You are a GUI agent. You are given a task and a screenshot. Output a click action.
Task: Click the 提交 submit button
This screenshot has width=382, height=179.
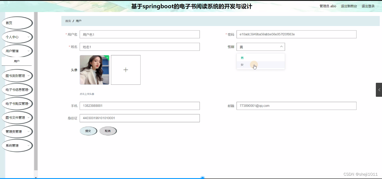(x=88, y=131)
